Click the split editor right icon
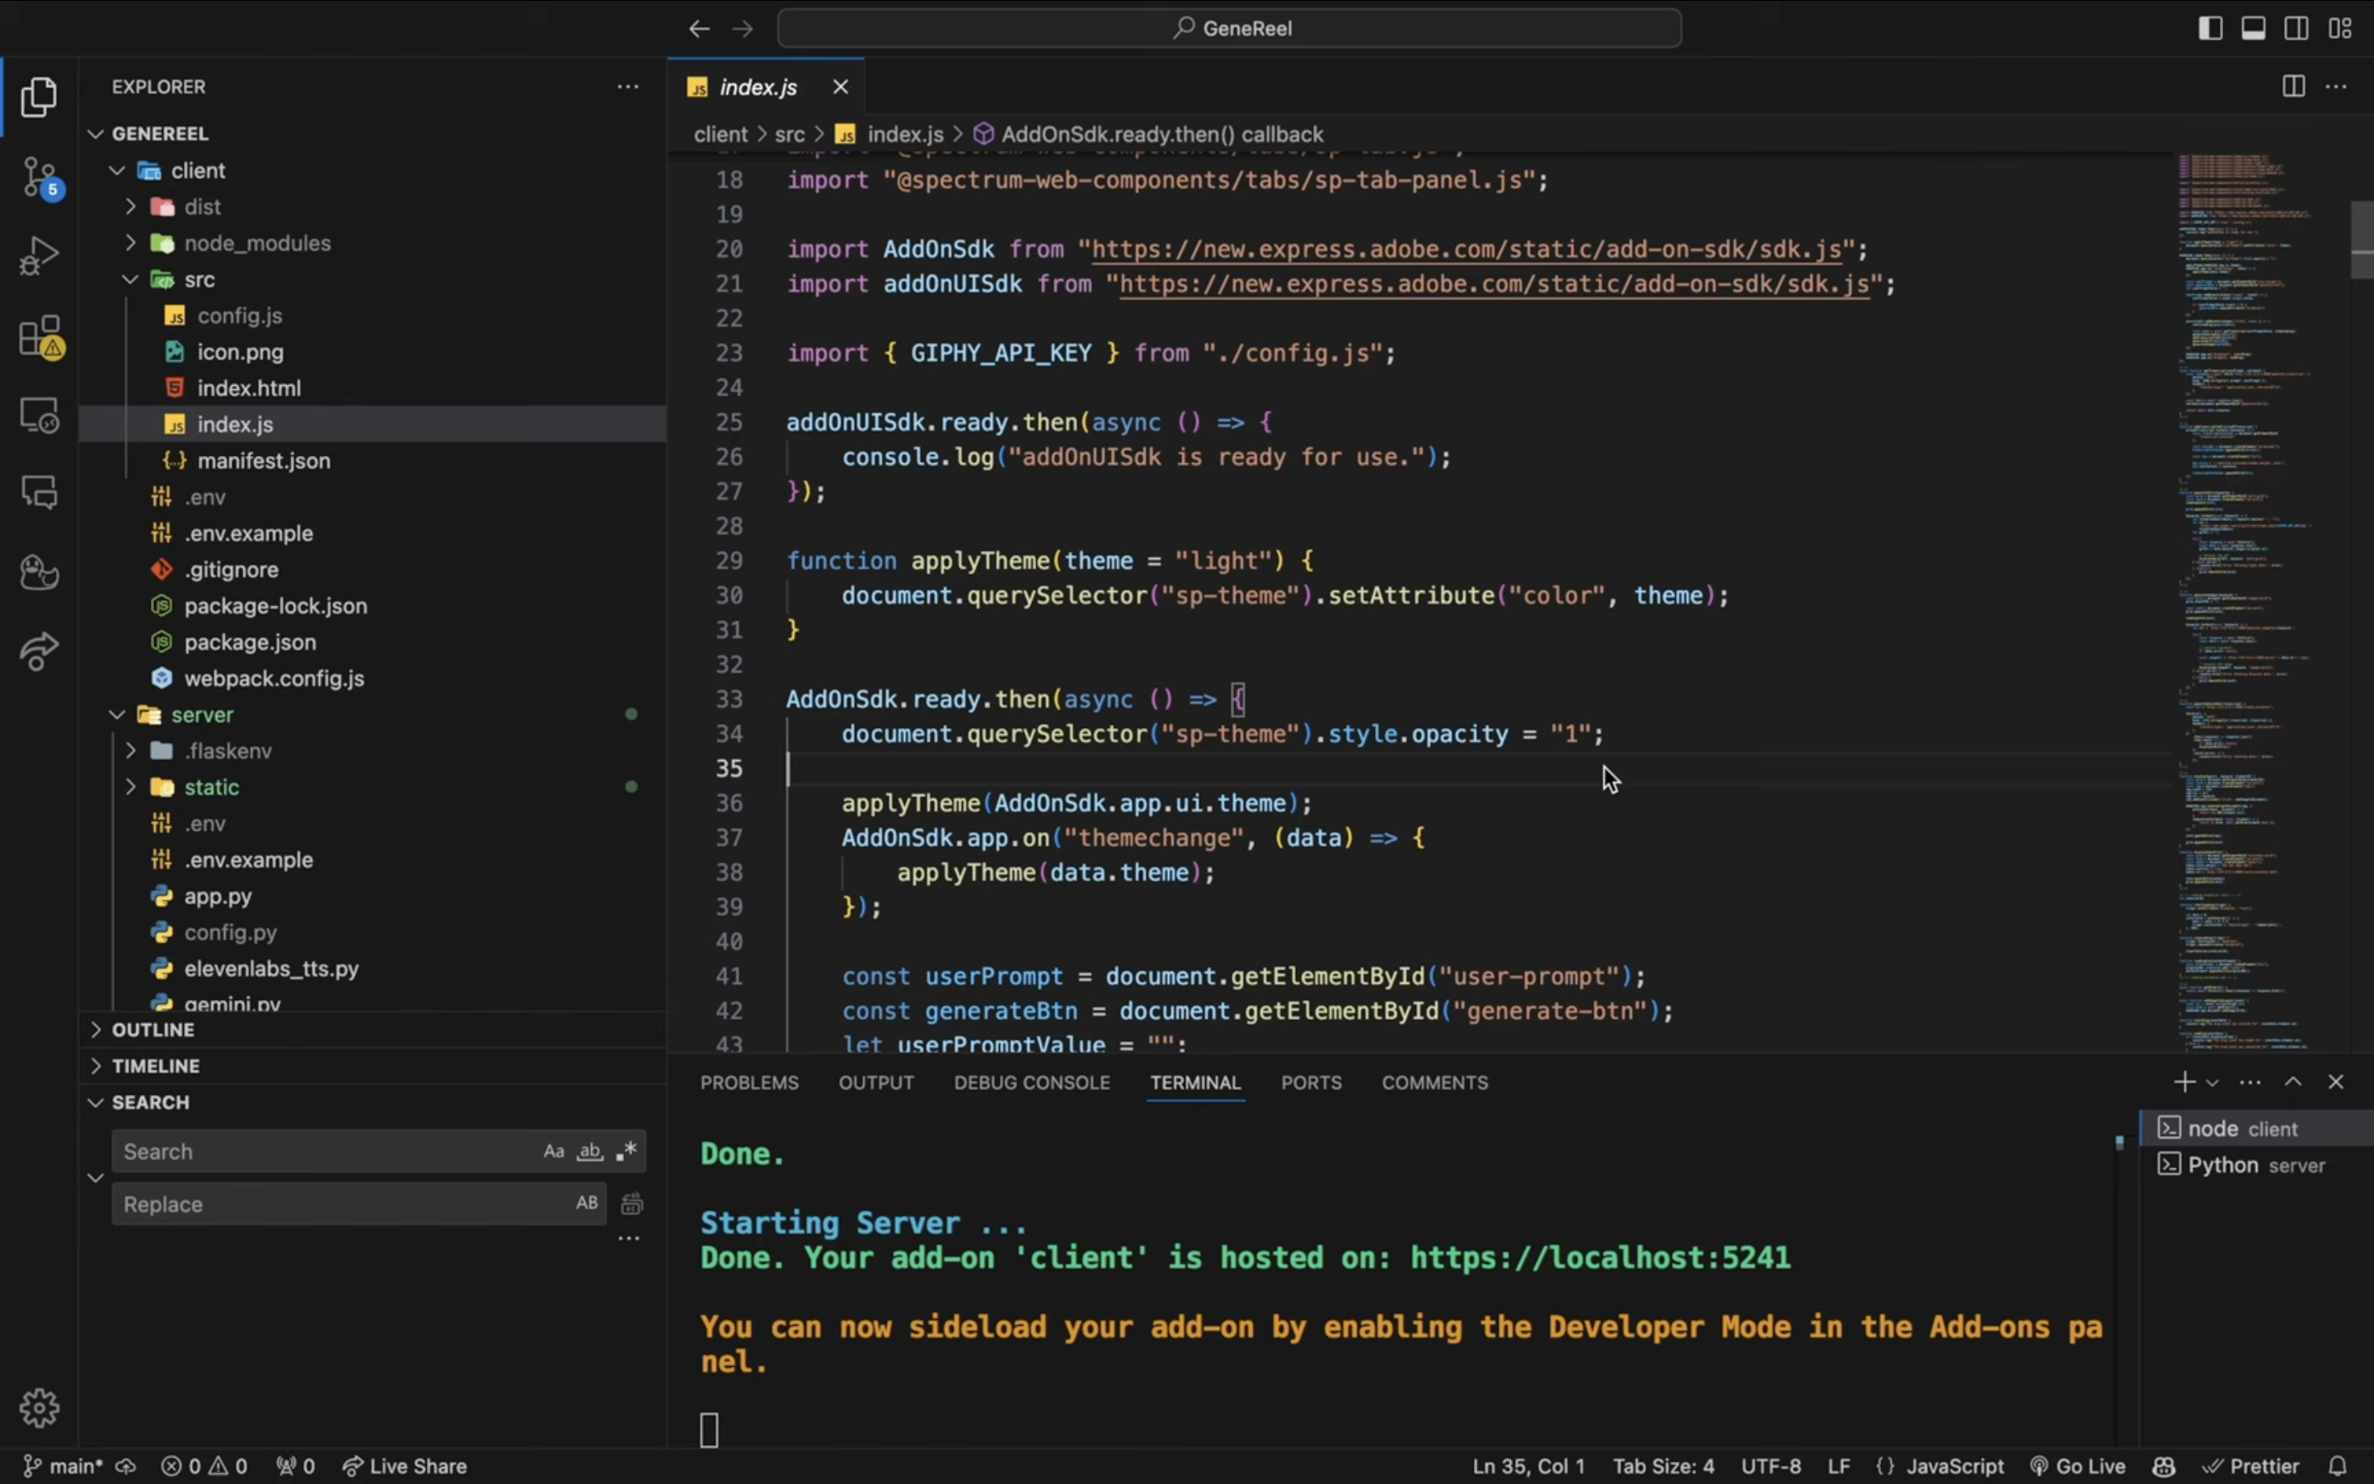The height and width of the screenshot is (1484, 2374). point(2292,87)
